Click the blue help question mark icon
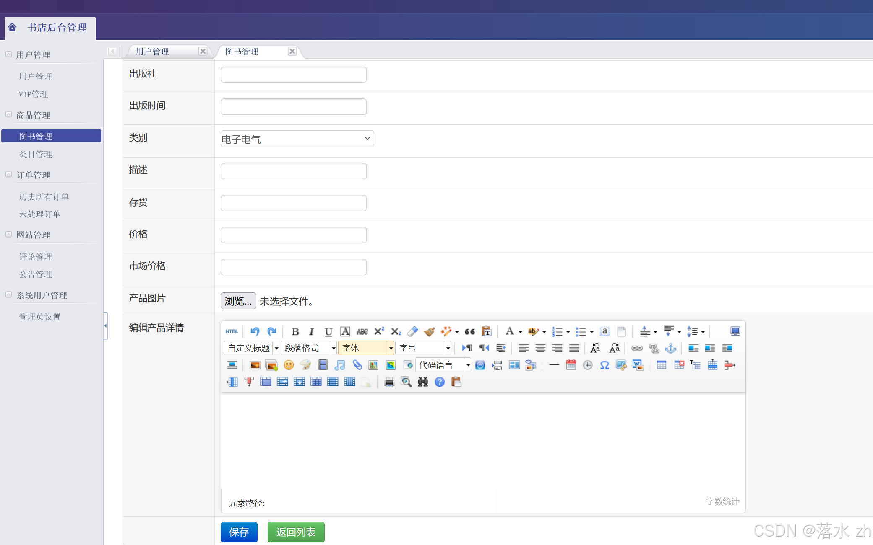 [440, 382]
